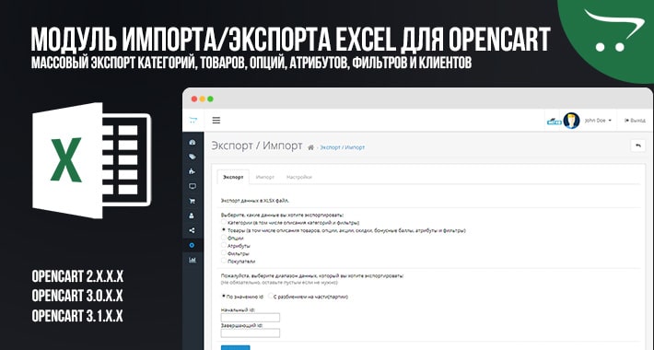
Task: Open the Customers person sidebar icon
Action: point(193,216)
